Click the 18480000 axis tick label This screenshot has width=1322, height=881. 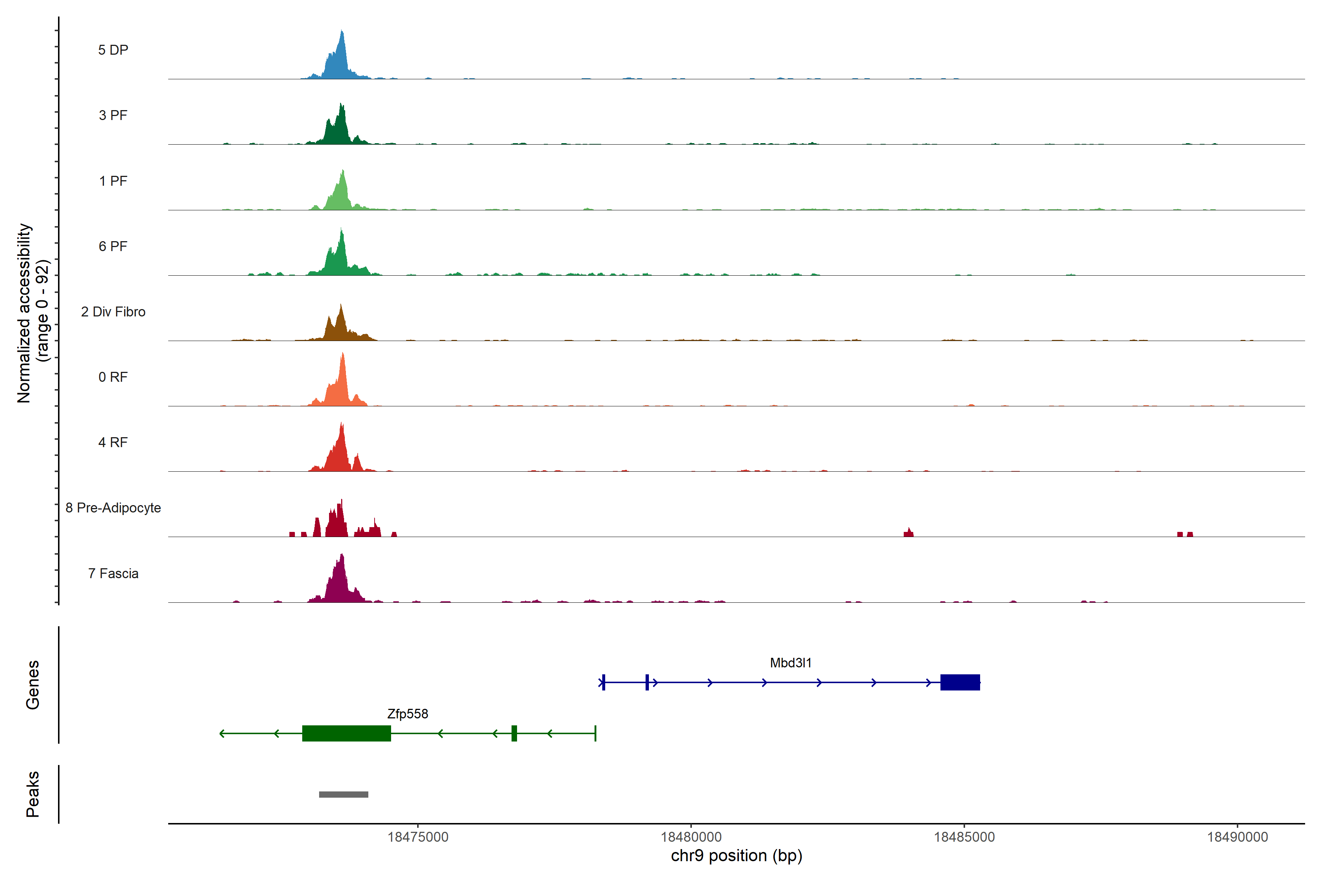pos(691,837)
